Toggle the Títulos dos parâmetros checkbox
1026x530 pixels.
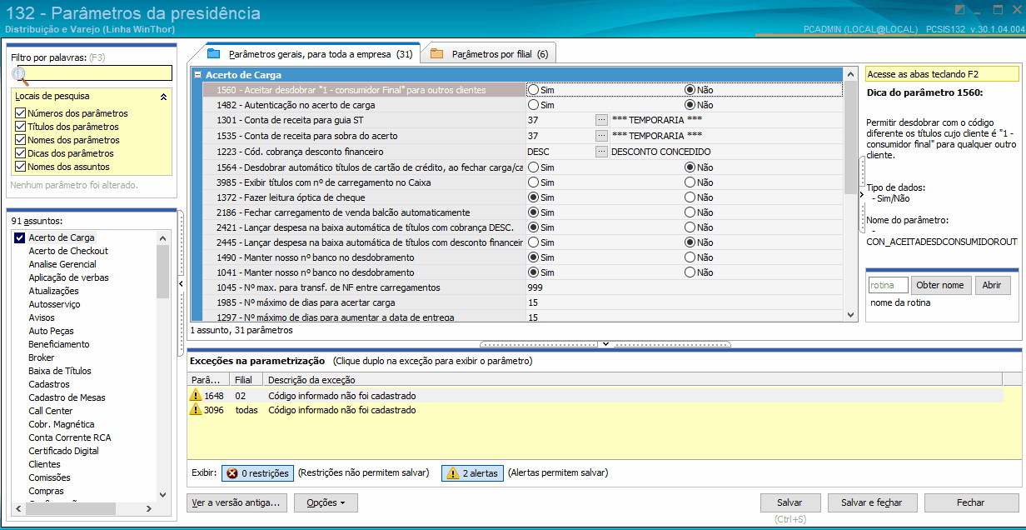pyautogui.click(x=20, y=127)
